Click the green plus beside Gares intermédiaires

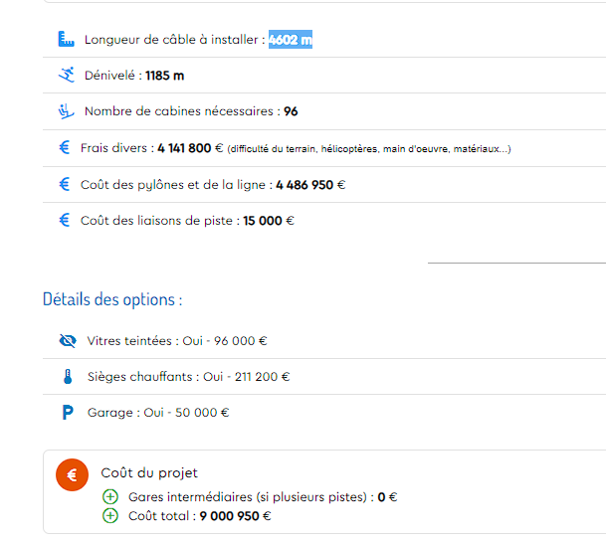(x=110, y=496)
